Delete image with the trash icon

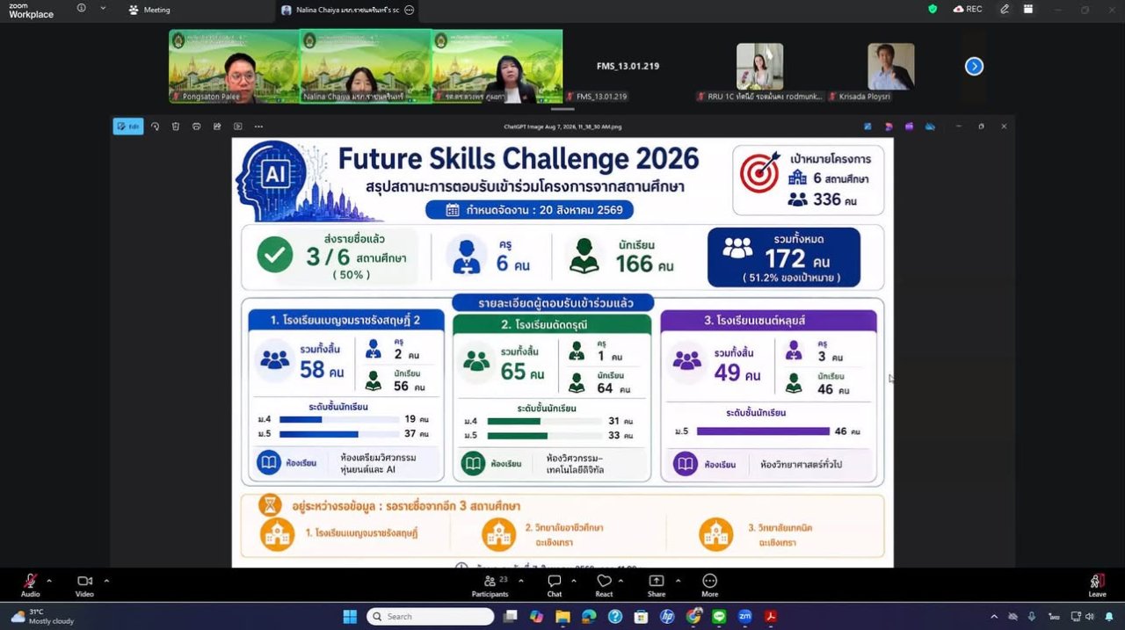(176, 127)
